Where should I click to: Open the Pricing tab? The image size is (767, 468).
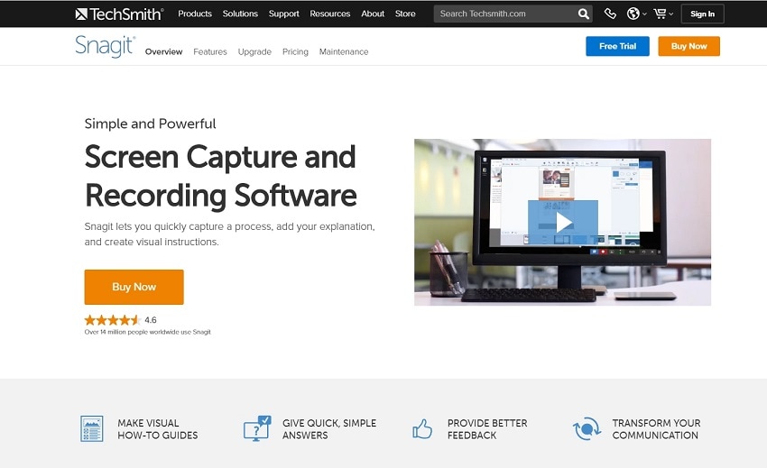(x=295, y=51)
